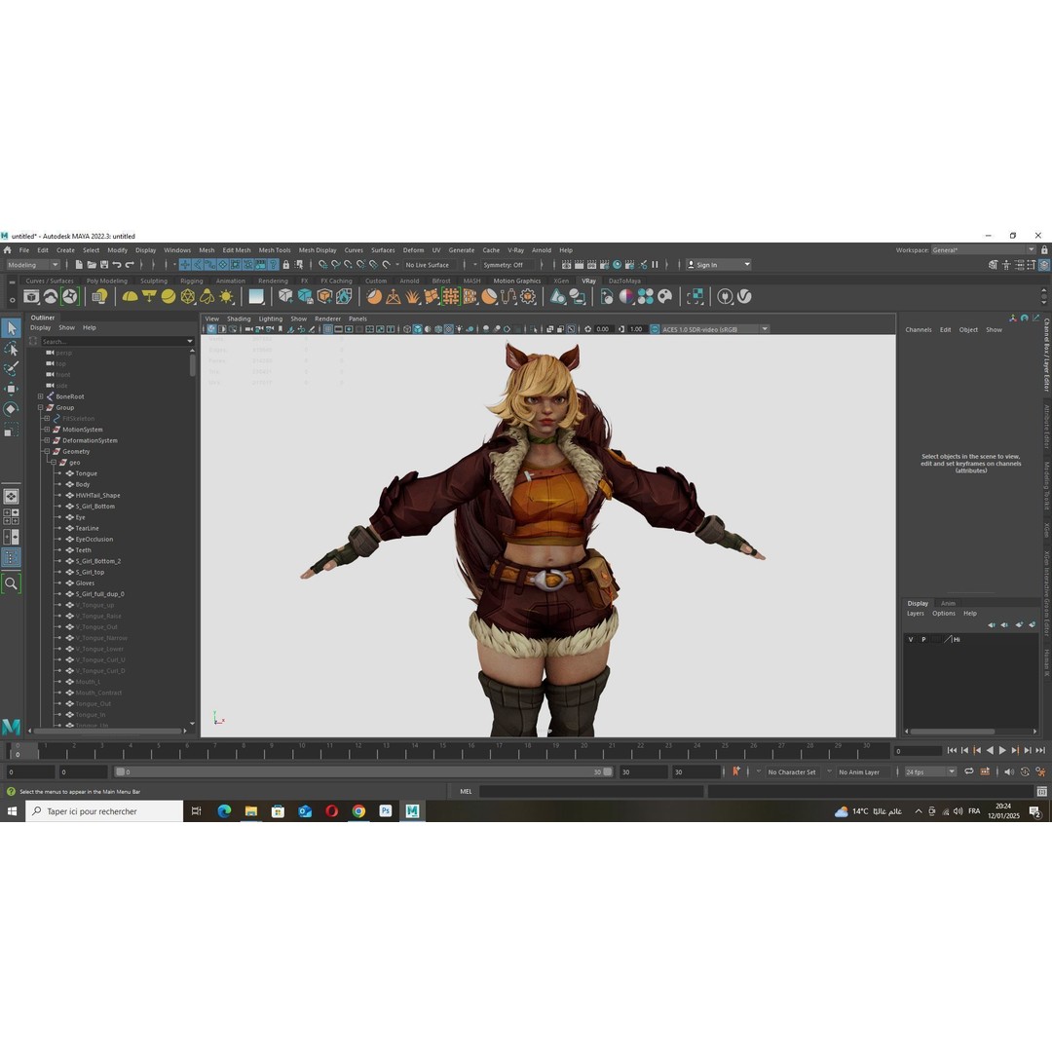Viewport: 1052px width, 1052px height.
Task: Click the Outliner search field
Action: pyautogui.click(x=117, y=342)
